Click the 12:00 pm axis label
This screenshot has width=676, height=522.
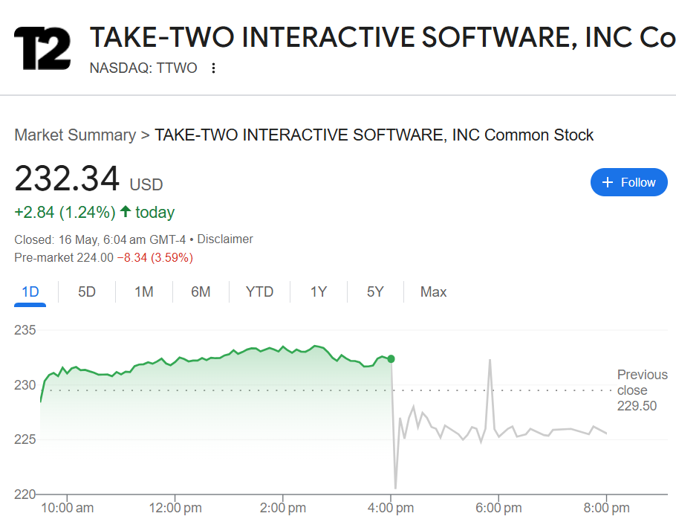click(x=175, y=508)
